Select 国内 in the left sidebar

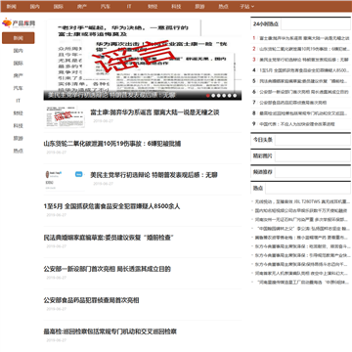(19, 51)
